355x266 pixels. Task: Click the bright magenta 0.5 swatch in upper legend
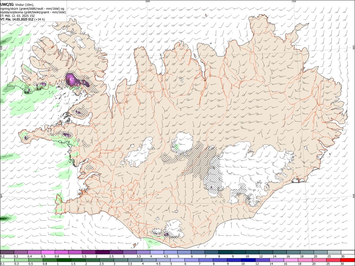[48, 252]
